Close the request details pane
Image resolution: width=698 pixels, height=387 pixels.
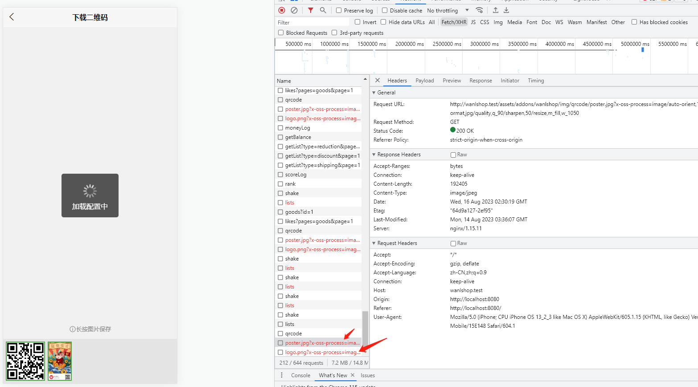[x=378, y=81]
